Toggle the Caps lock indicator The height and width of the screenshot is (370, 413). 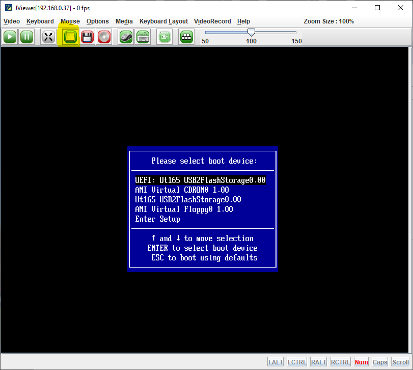point(379,362)
